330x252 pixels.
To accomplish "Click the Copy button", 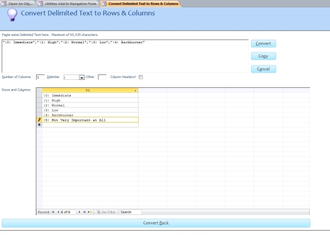I will pyautogui.click(x=263, y=56).
